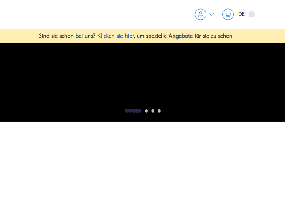The height and width of the screenshot is (214, 285).
Task: Follow the 'Klicken sie hier' link
Action: (x=115, y=36)
